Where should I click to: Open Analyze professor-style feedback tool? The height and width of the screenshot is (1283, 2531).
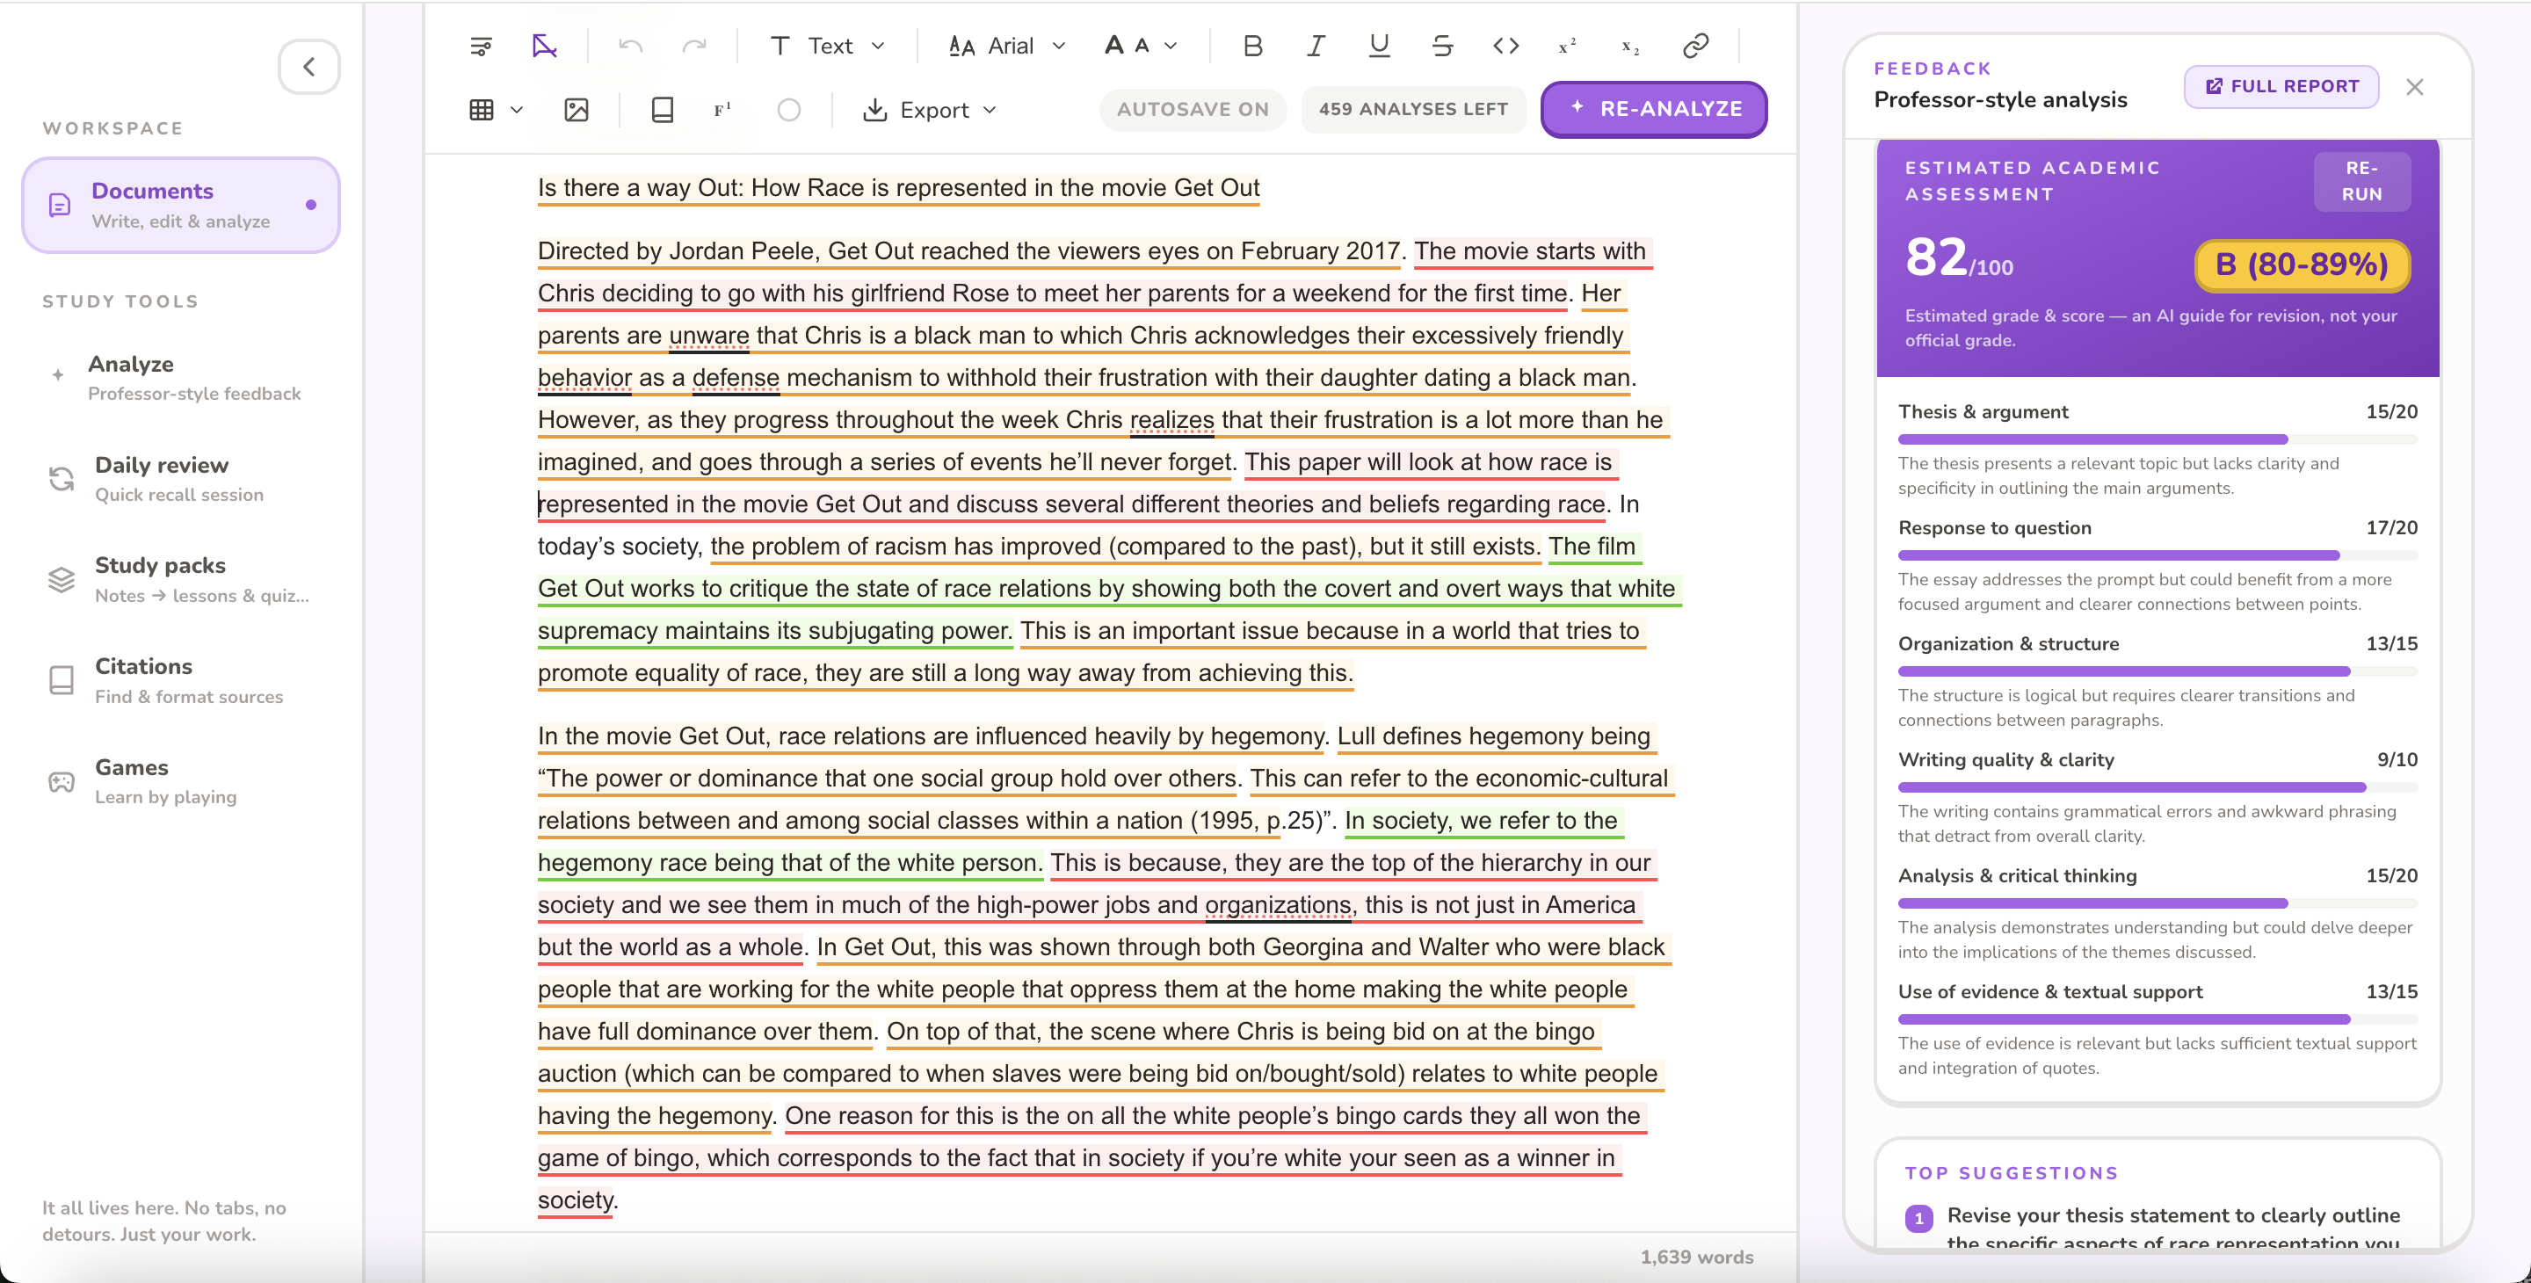coord(181,377)
